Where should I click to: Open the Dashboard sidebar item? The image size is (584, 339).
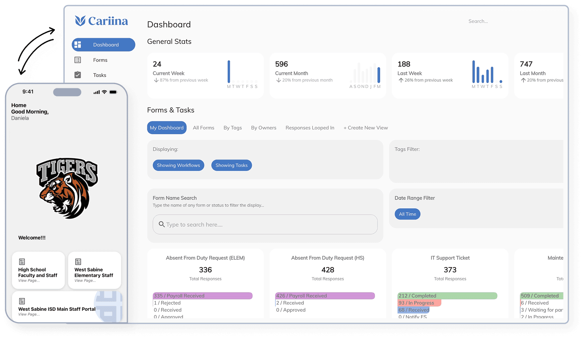point(103,45)
